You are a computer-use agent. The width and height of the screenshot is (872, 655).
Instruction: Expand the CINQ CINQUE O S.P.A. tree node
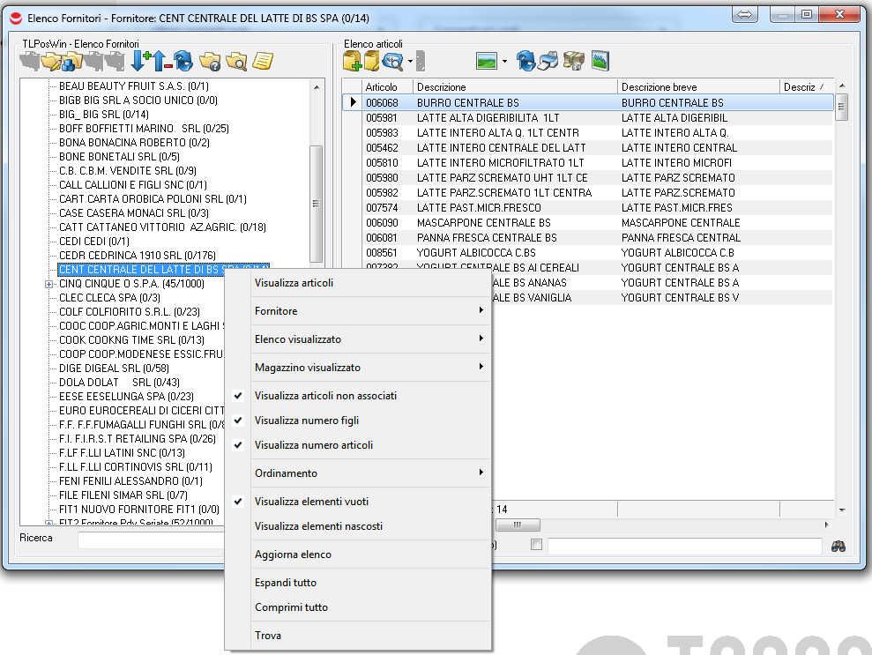click(48, 284)
